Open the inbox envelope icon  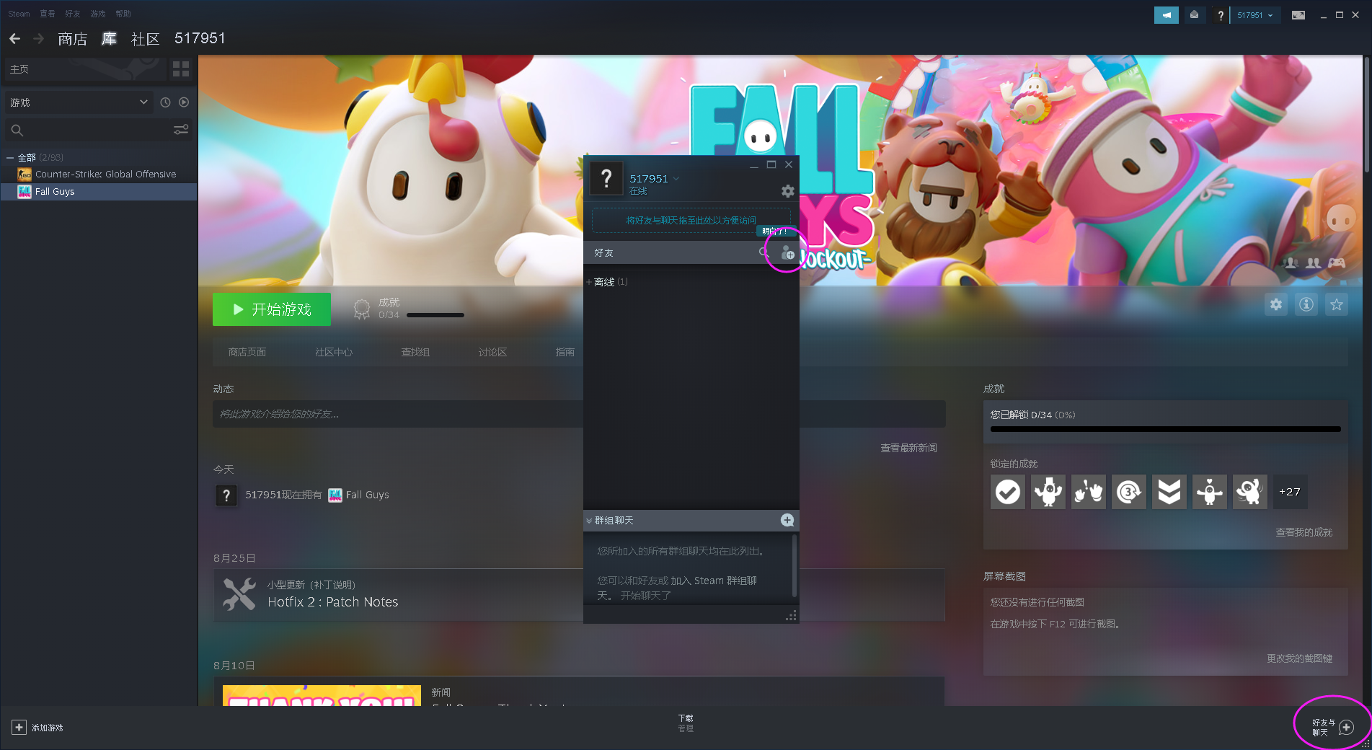pos(1194,15)
